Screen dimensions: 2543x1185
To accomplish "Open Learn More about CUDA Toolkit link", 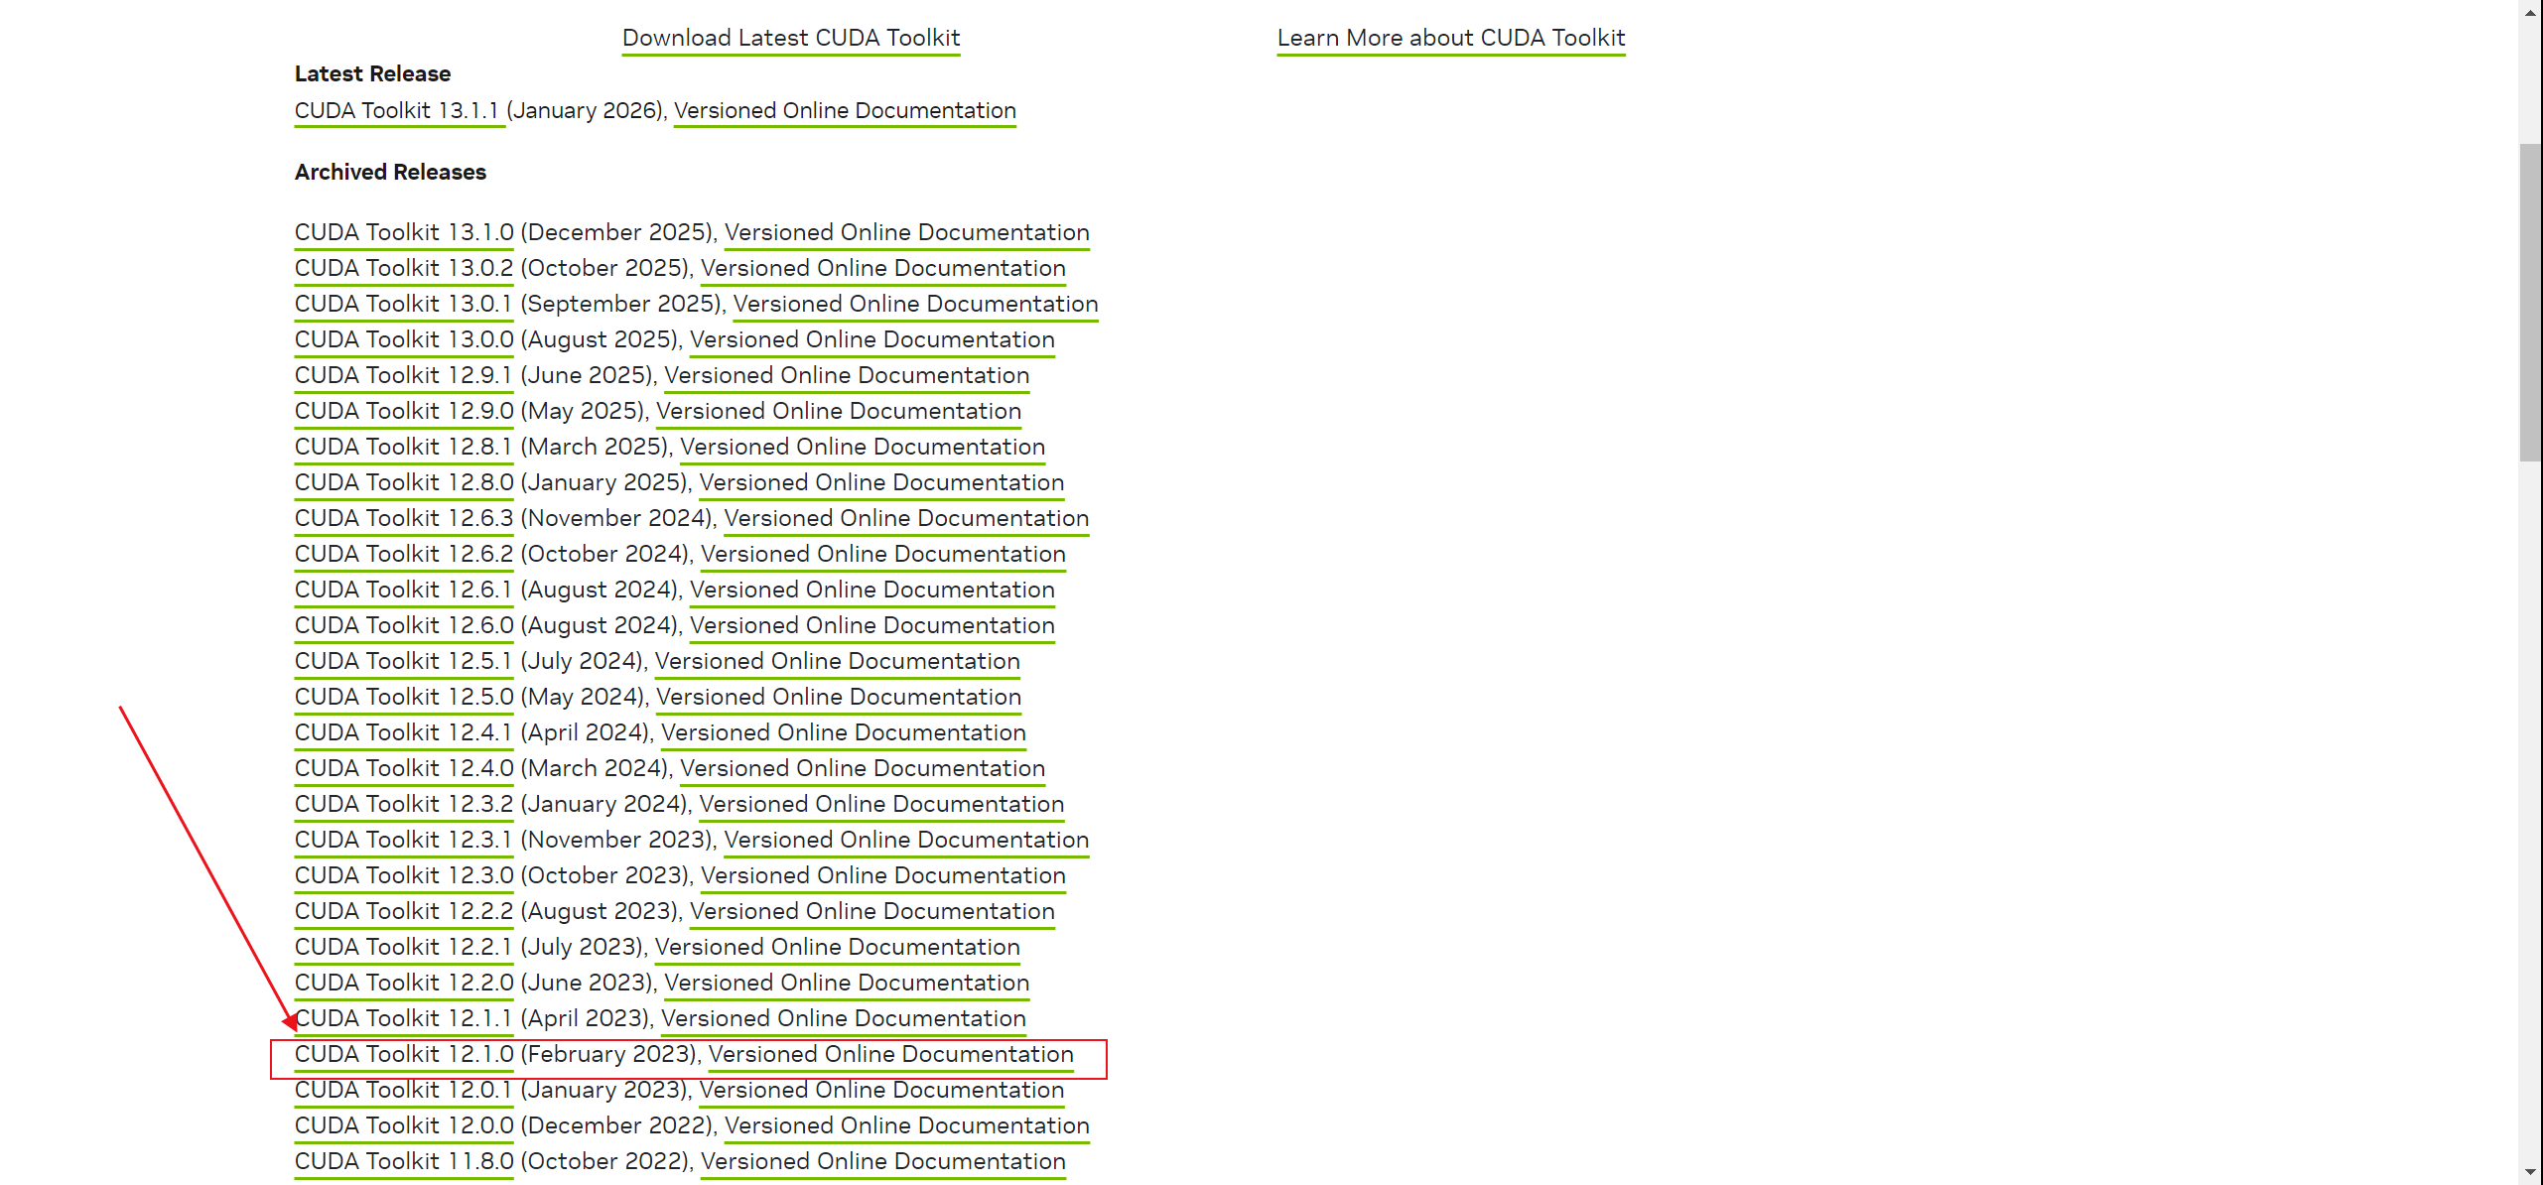I will [1450, 38].
